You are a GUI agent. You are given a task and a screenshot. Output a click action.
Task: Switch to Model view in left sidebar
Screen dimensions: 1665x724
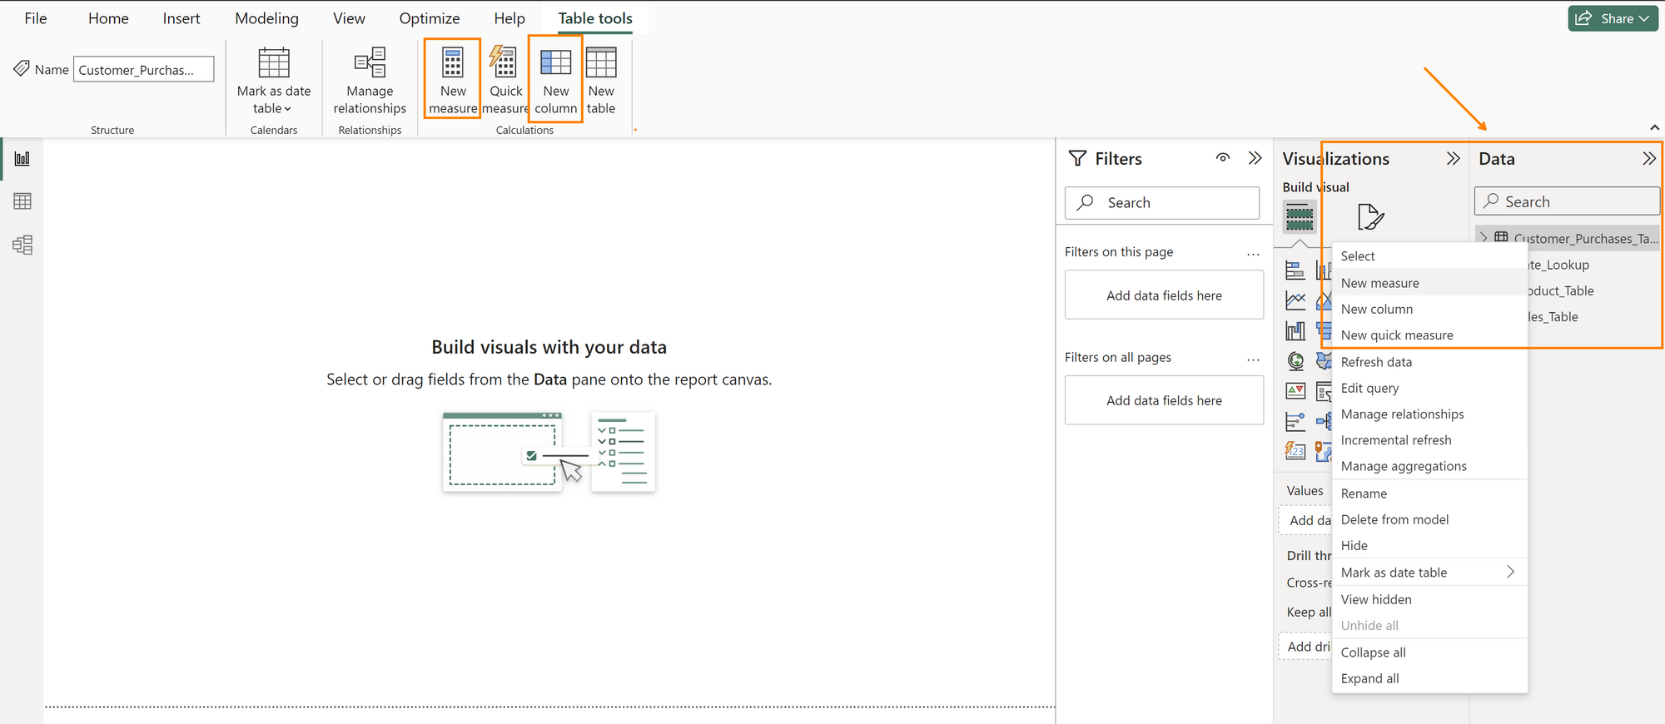click(x=22, y=245)
